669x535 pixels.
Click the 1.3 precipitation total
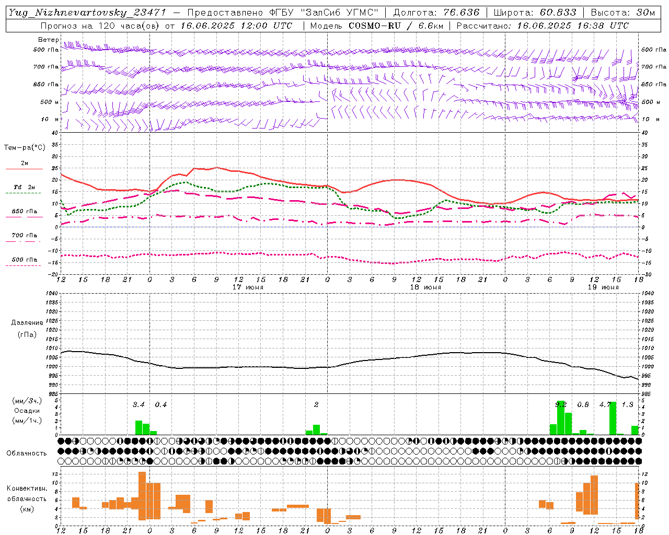click(628, 405)
